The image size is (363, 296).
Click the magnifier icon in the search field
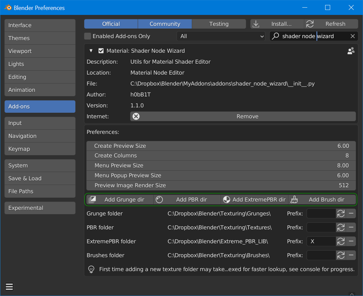(x=275, y=36)
